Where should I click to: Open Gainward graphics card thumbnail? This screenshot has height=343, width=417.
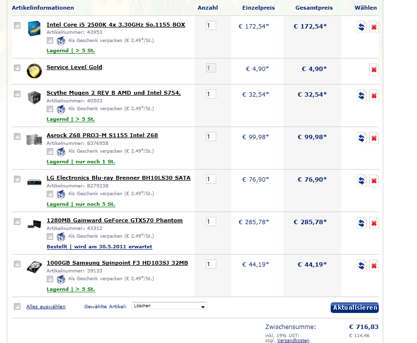click(x=34, y=224)
